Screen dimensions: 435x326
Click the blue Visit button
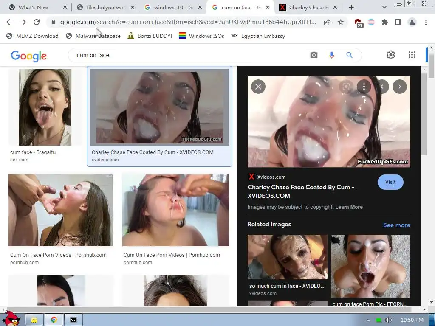pyautogui.click(x=390, y=182)
